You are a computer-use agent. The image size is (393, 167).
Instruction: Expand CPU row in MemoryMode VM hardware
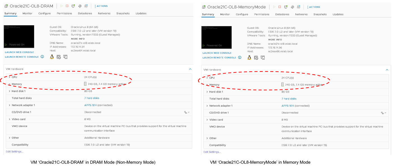point(207,78)
